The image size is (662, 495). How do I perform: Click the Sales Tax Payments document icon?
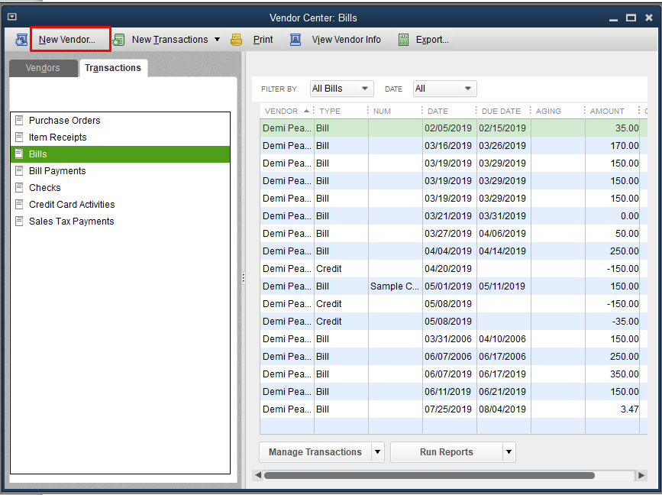tap(19, 222)
